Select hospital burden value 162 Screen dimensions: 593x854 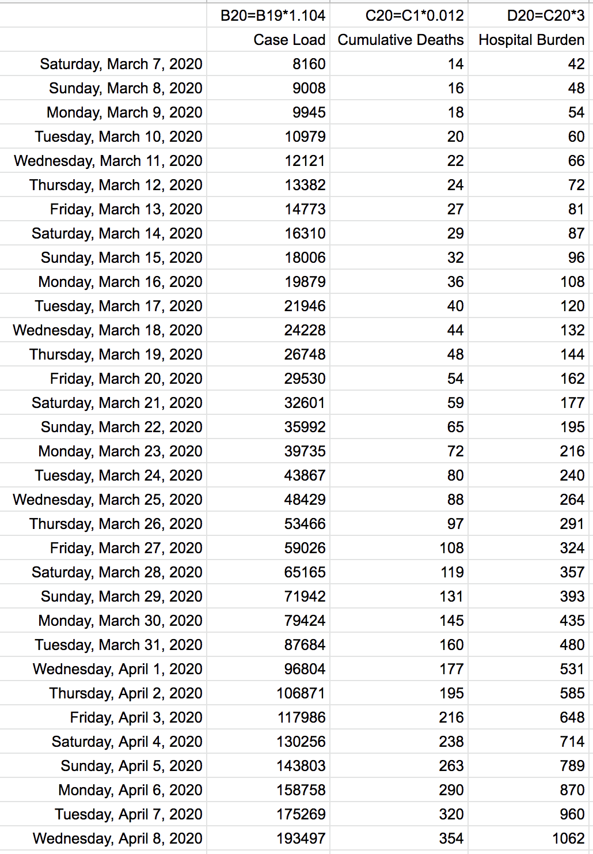(530, 379)
